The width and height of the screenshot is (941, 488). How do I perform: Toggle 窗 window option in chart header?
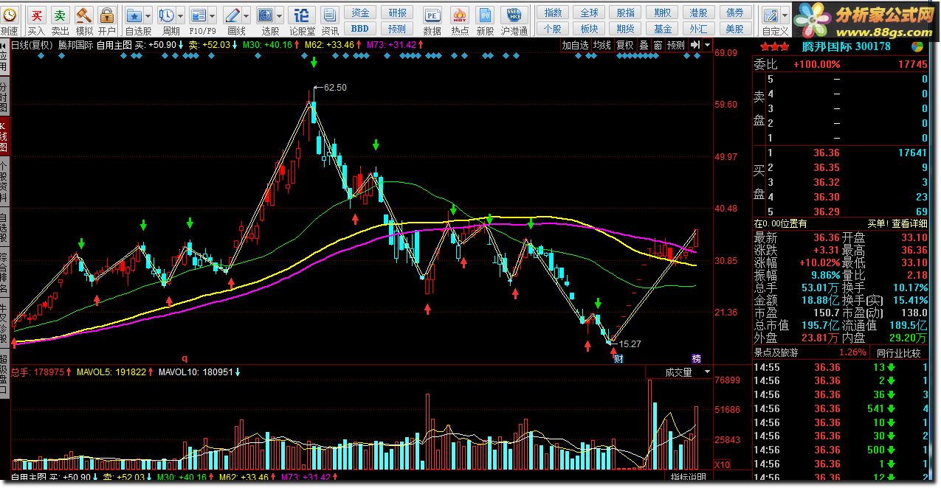coord(657,45)
